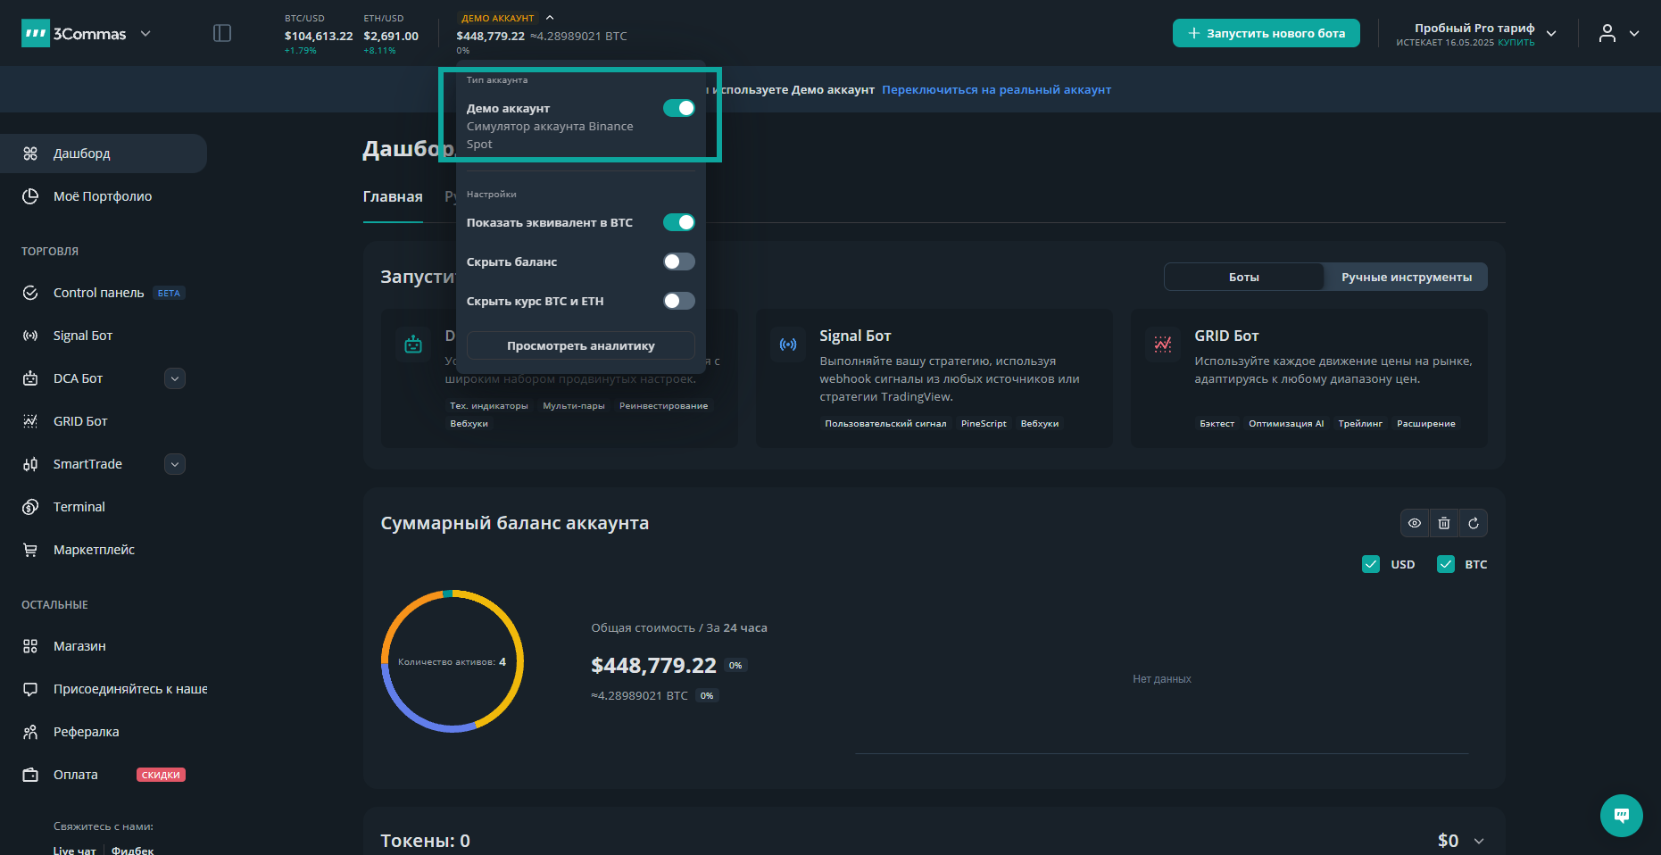
Task: Click DCA bot card robot icon
Action: coord(413,344)
